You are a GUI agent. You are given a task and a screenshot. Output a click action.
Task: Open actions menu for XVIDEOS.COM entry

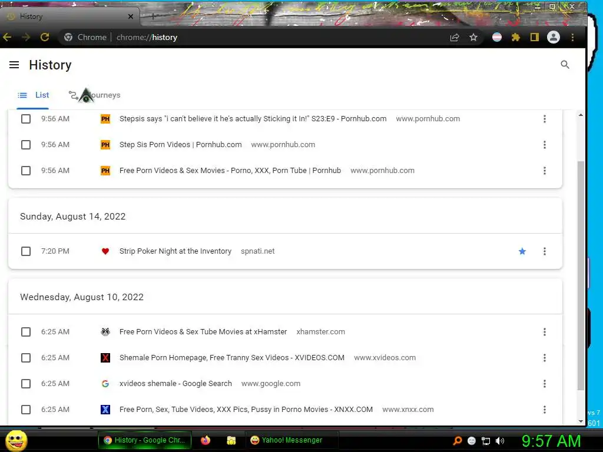coord(545,358)
